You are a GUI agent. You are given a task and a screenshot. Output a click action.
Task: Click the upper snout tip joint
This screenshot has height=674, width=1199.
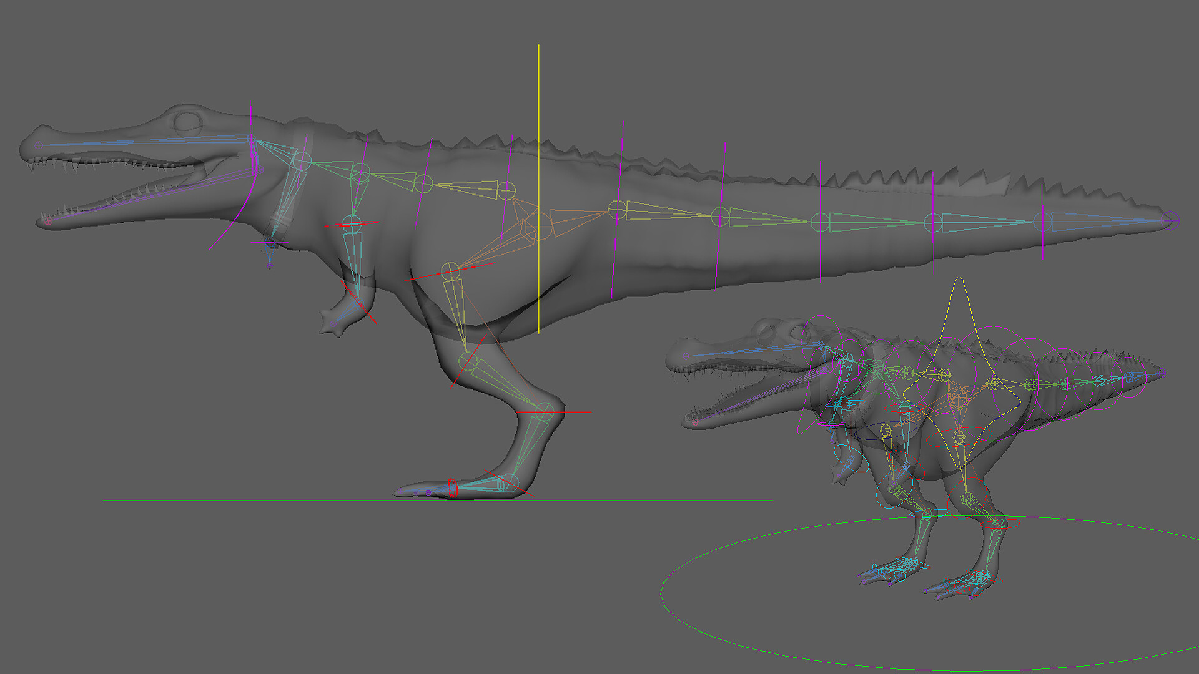click(x=39, y=145)
